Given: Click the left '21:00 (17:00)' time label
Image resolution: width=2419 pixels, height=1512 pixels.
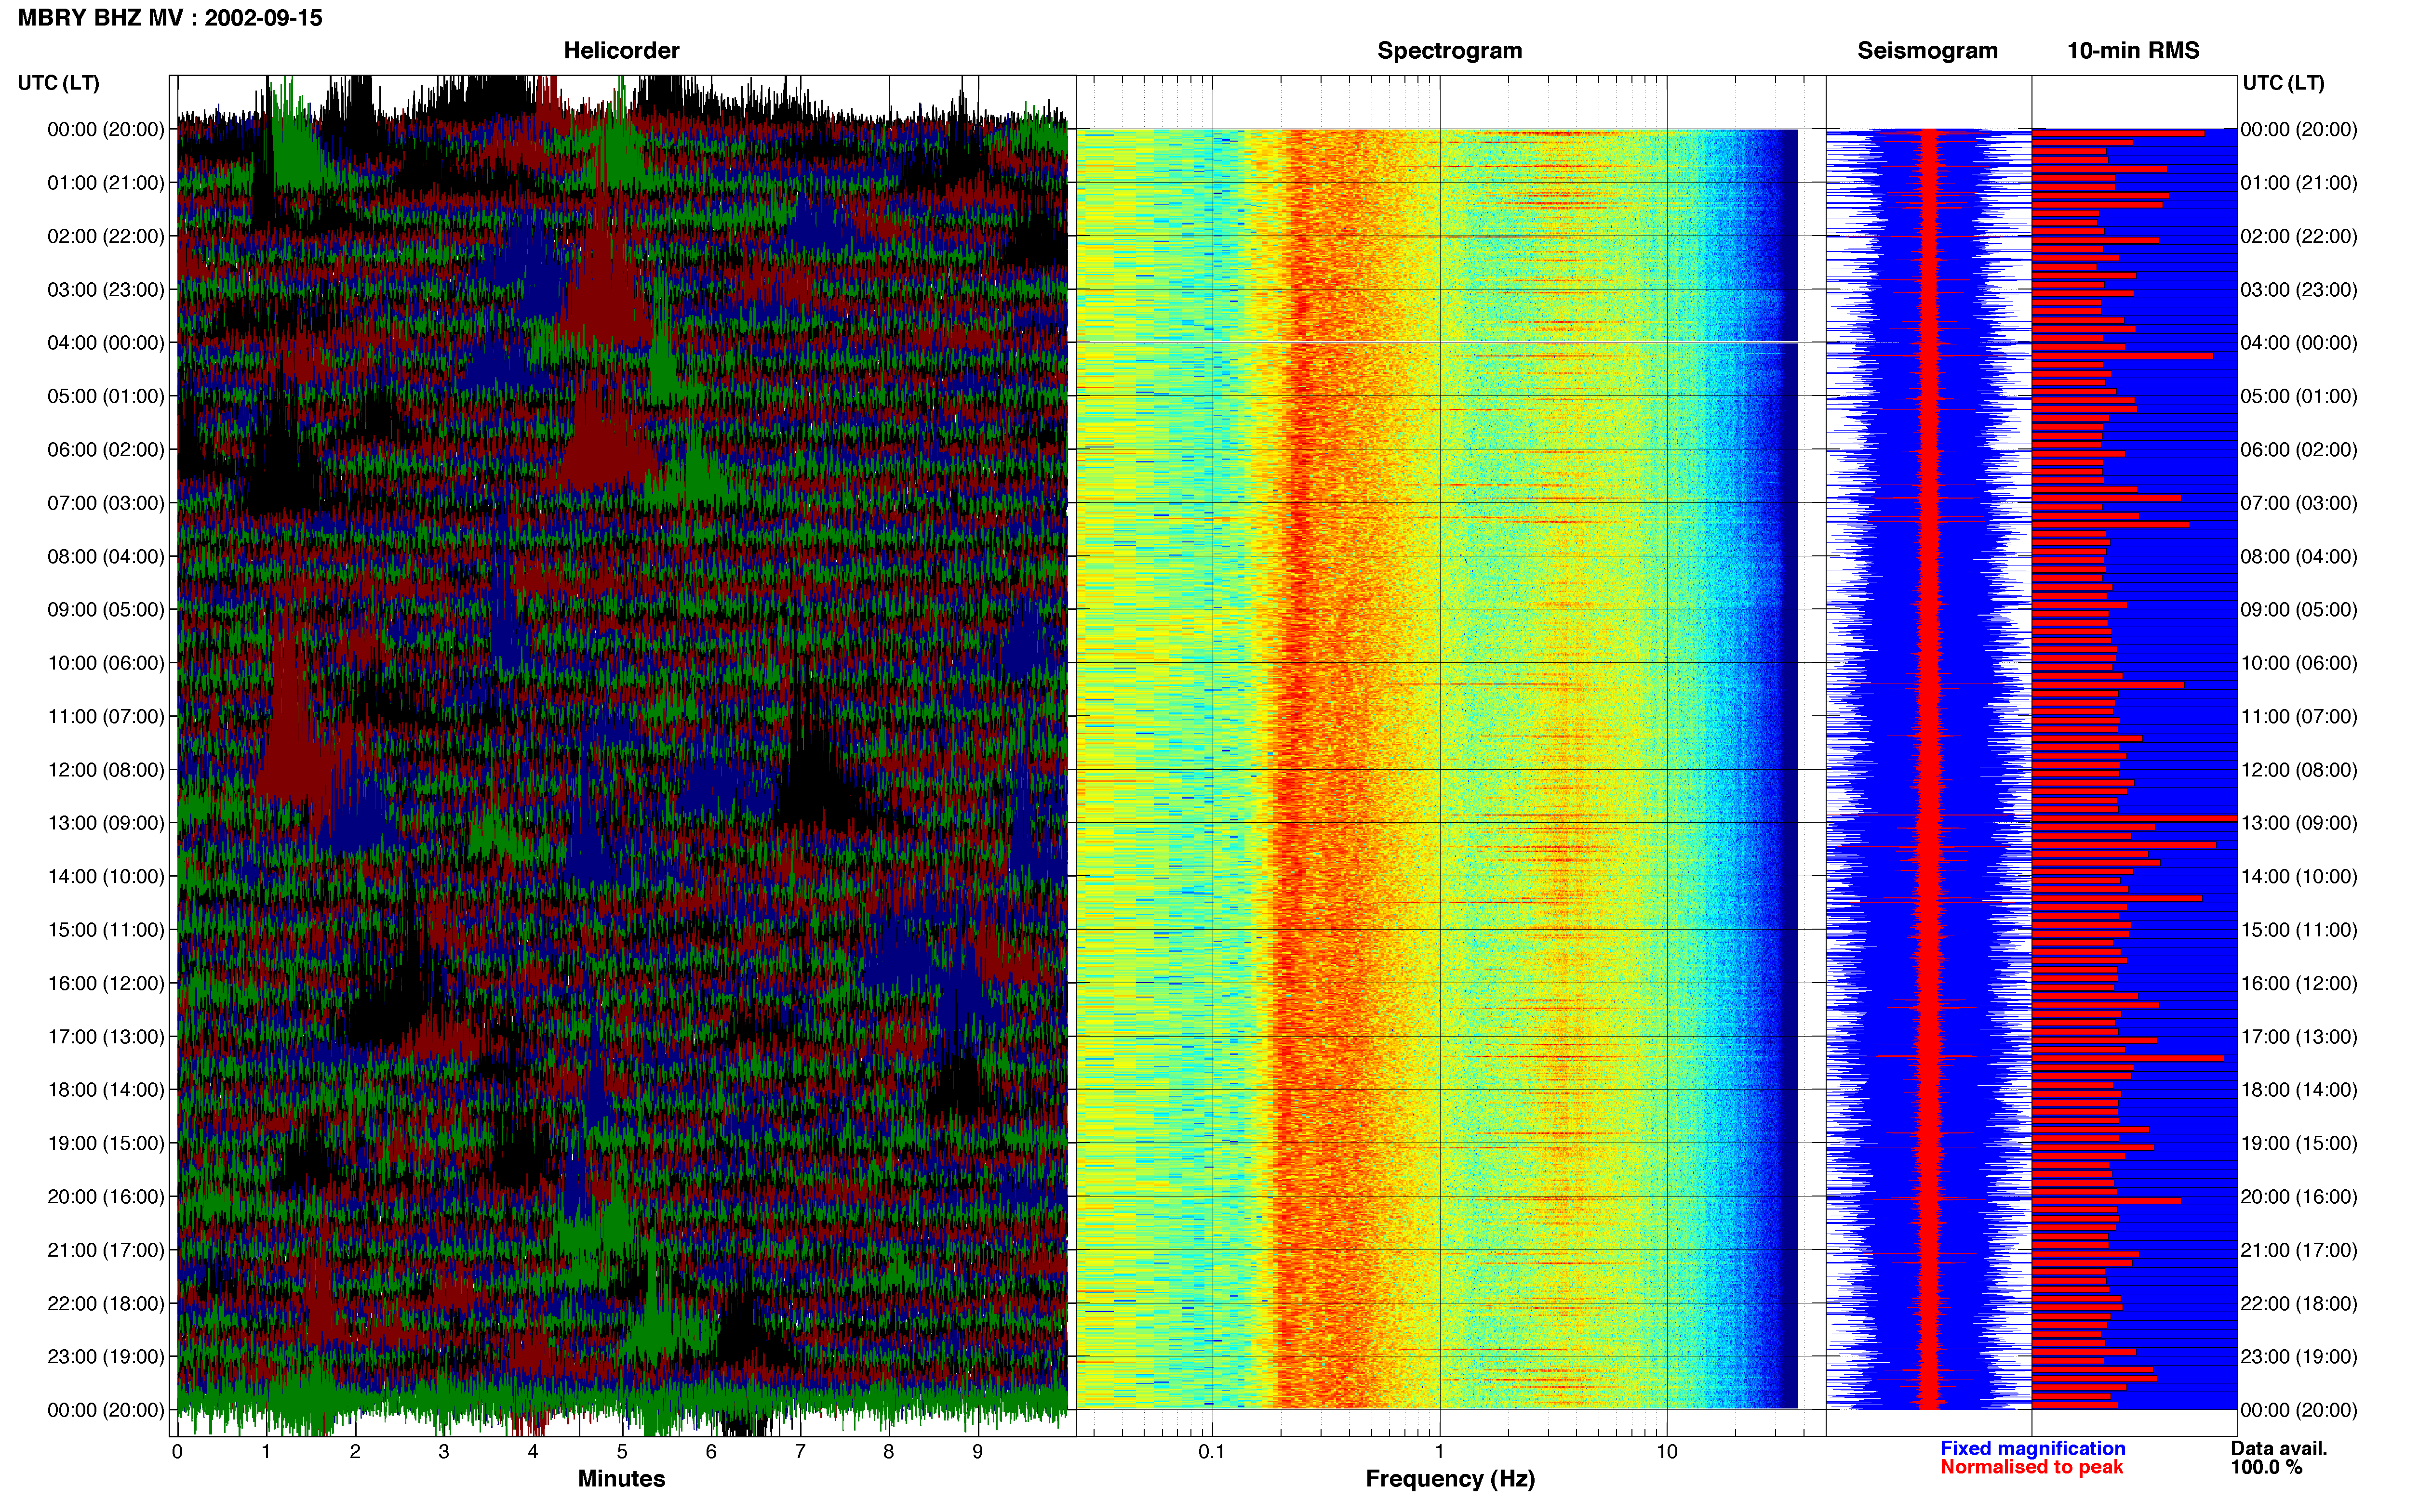Looking at the screenshot, I should [x=106, y=1250].
